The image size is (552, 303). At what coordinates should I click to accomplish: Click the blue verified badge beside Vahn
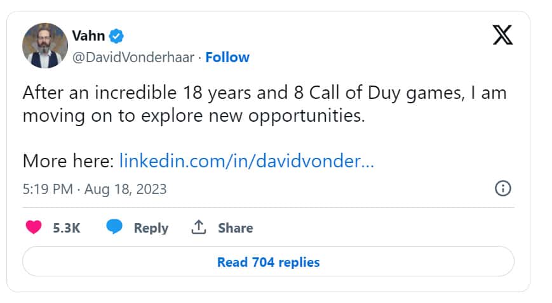pos(116,35)
